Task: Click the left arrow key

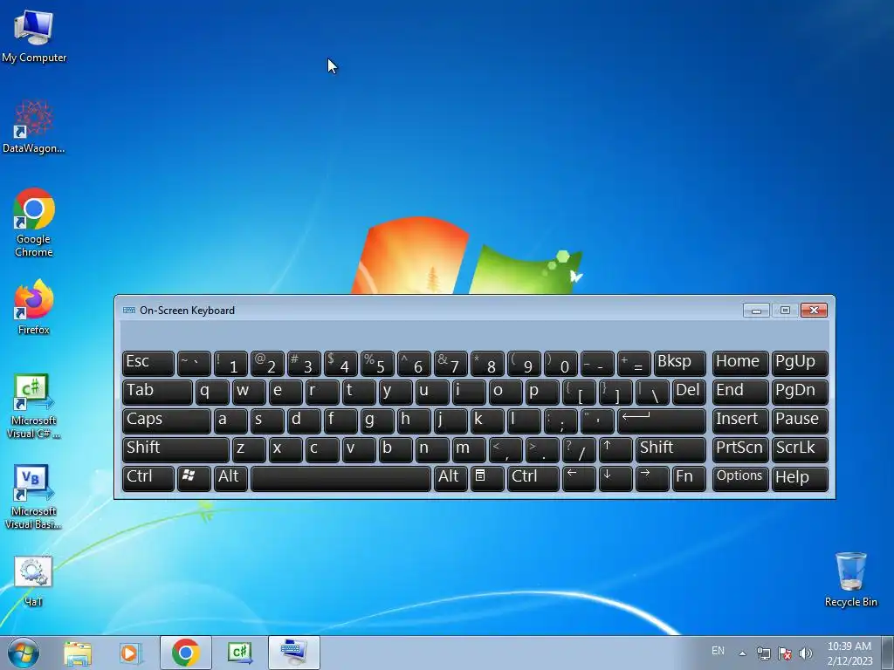Action: 579,477
